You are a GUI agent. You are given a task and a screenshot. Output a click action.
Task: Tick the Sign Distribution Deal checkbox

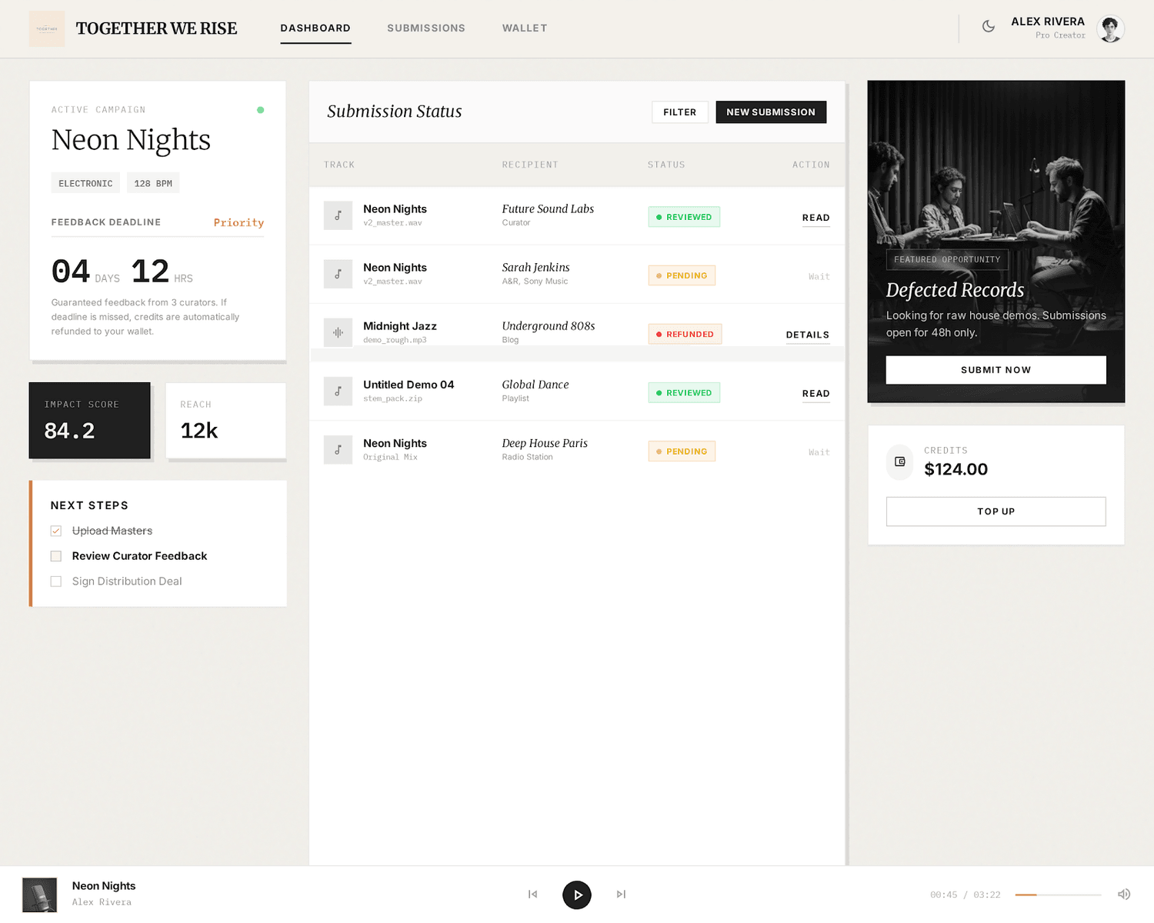coord(56,581)
